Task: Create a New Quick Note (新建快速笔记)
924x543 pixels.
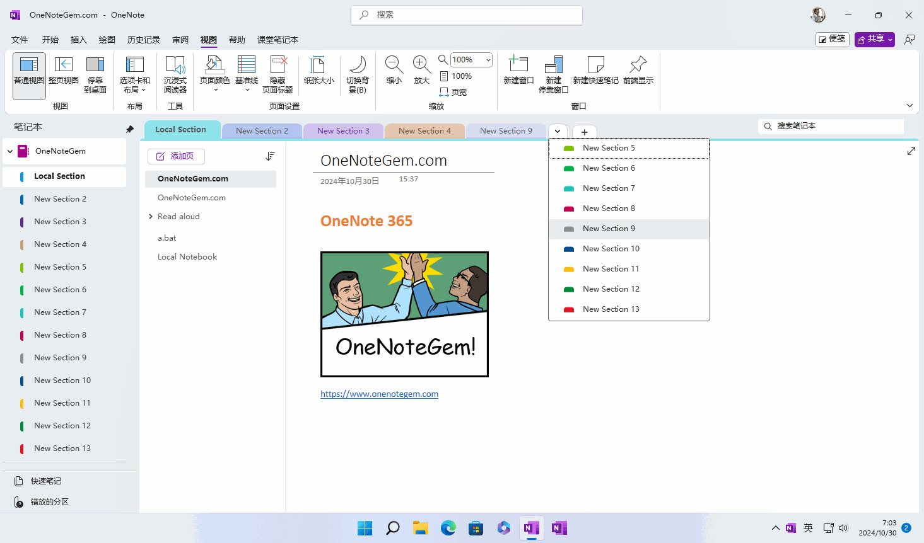Action: (595, 71)
